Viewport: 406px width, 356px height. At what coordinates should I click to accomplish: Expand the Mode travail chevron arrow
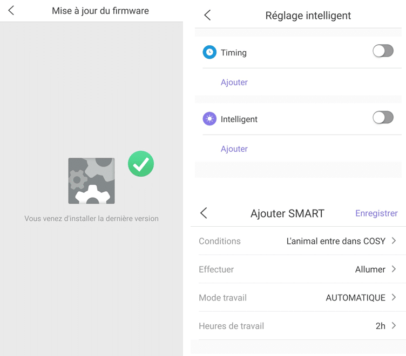394,297
